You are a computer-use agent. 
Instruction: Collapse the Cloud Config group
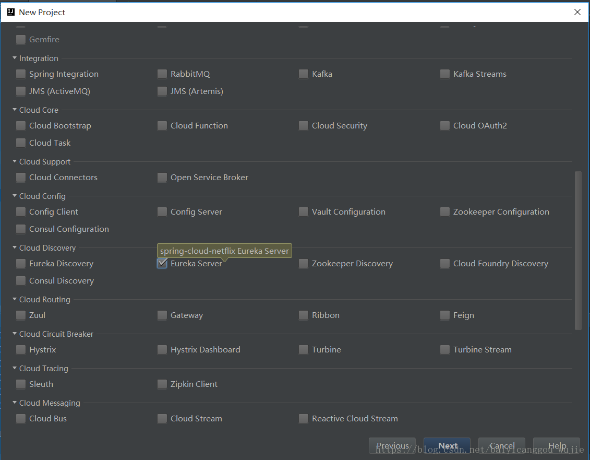[15, 196]
